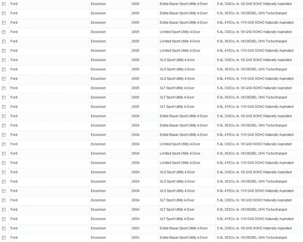Tick the 2005 Limited 6.0L diesel checkbox
The image size is (303, 242).
tap(4, 41)
